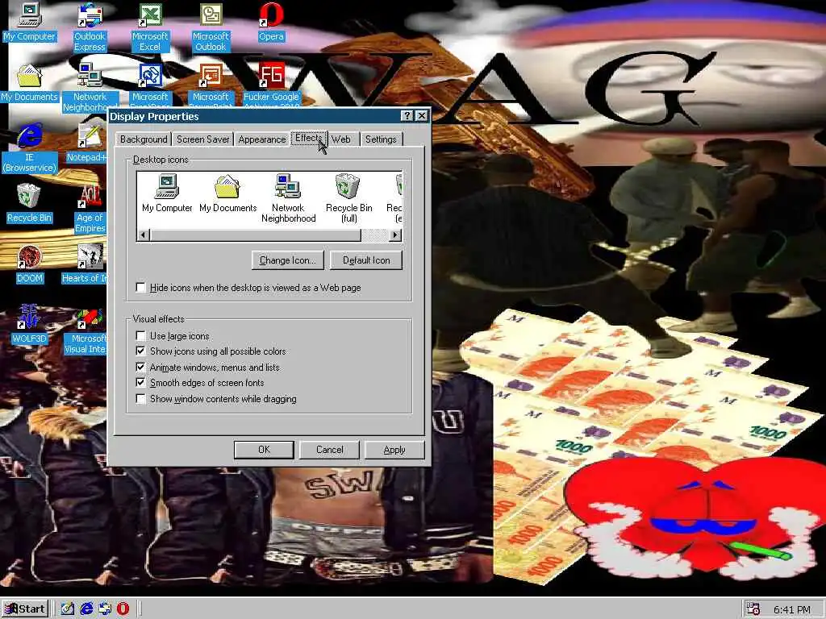Screen dimensions: 826x619
Task: Launch Outlook Express from quick launch bar
Action: point(104,609)
